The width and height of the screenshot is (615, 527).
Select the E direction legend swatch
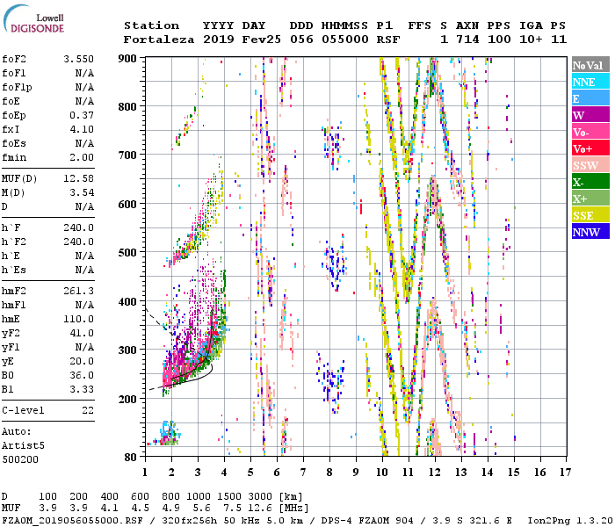(x=590, y=98)
